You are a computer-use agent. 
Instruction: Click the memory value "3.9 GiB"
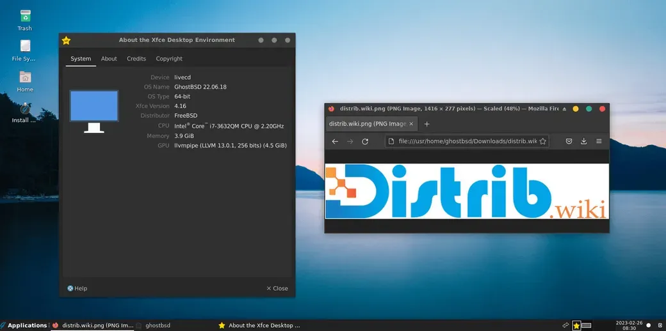(x=184, y=135)
